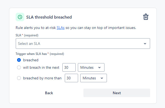Screen dimensions: 165x108
Task: Open the SLAs hyperlink in description
Action: [x=61, y=28]
